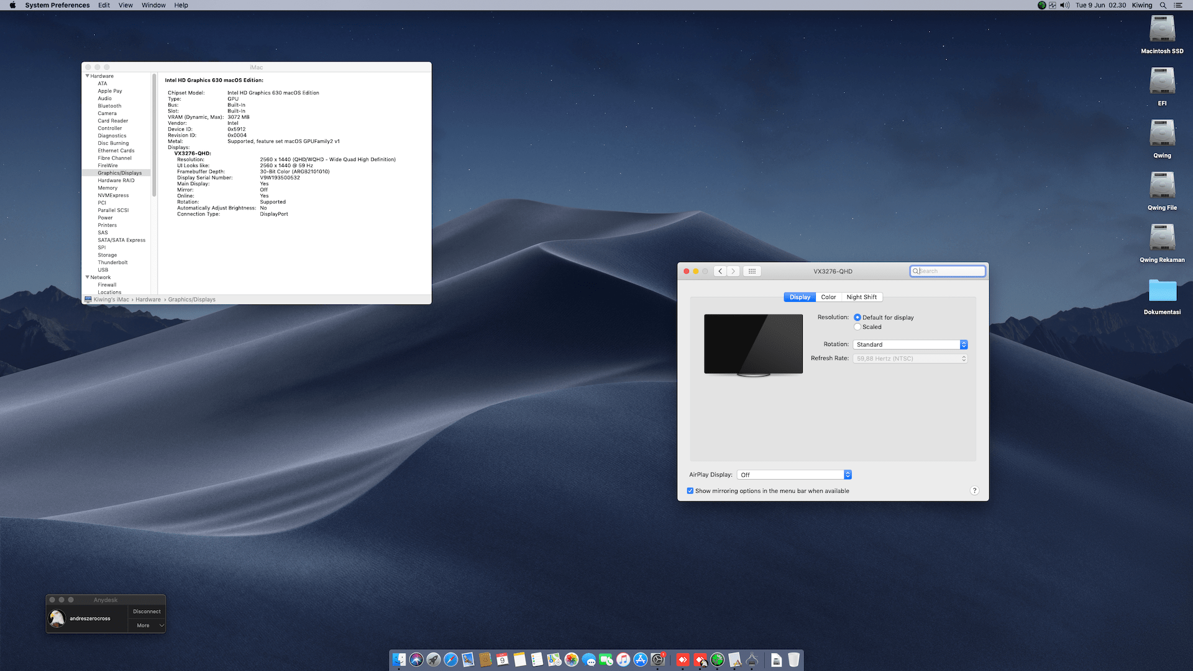Viewport: 1193px width, 671px height.
Task: Select Firewall under Network
Action: coord(107,285)
